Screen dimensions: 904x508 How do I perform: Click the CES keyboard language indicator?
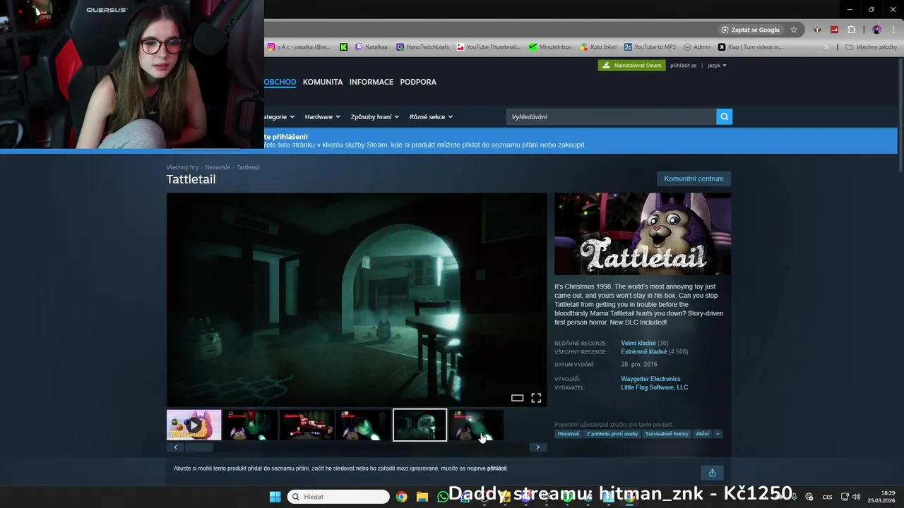(x=827, y=497)
